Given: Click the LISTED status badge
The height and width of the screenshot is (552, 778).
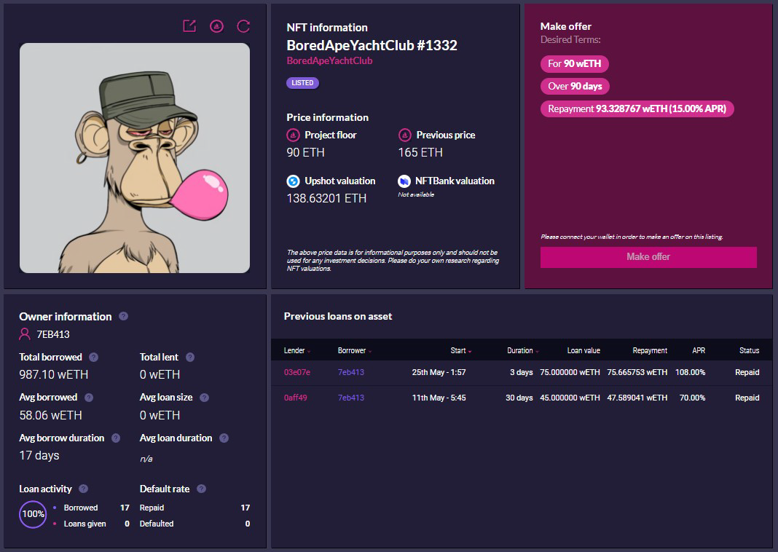Looking at the screenshot, I should (302, 83).
